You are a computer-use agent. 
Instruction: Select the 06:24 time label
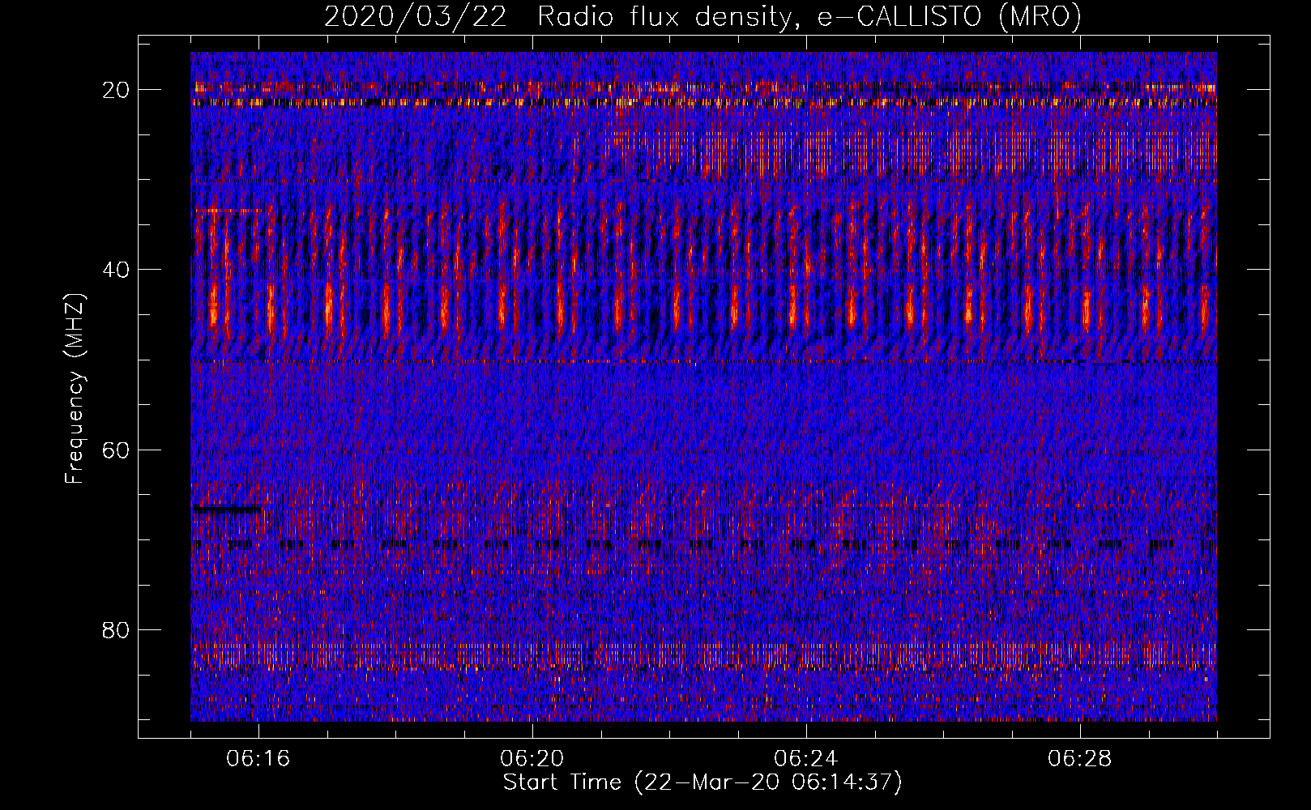point(806,759)
